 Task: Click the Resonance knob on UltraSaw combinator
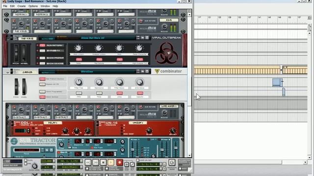99,82
